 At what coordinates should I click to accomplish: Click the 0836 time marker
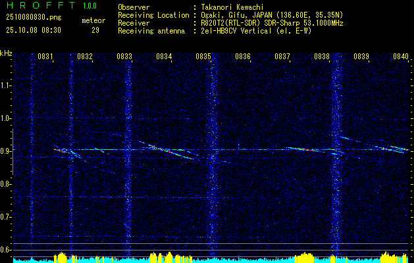point(243,57)
